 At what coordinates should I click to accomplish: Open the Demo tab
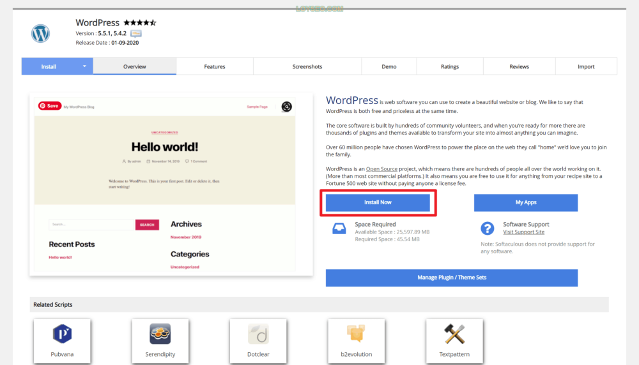(x=389, y=67)
